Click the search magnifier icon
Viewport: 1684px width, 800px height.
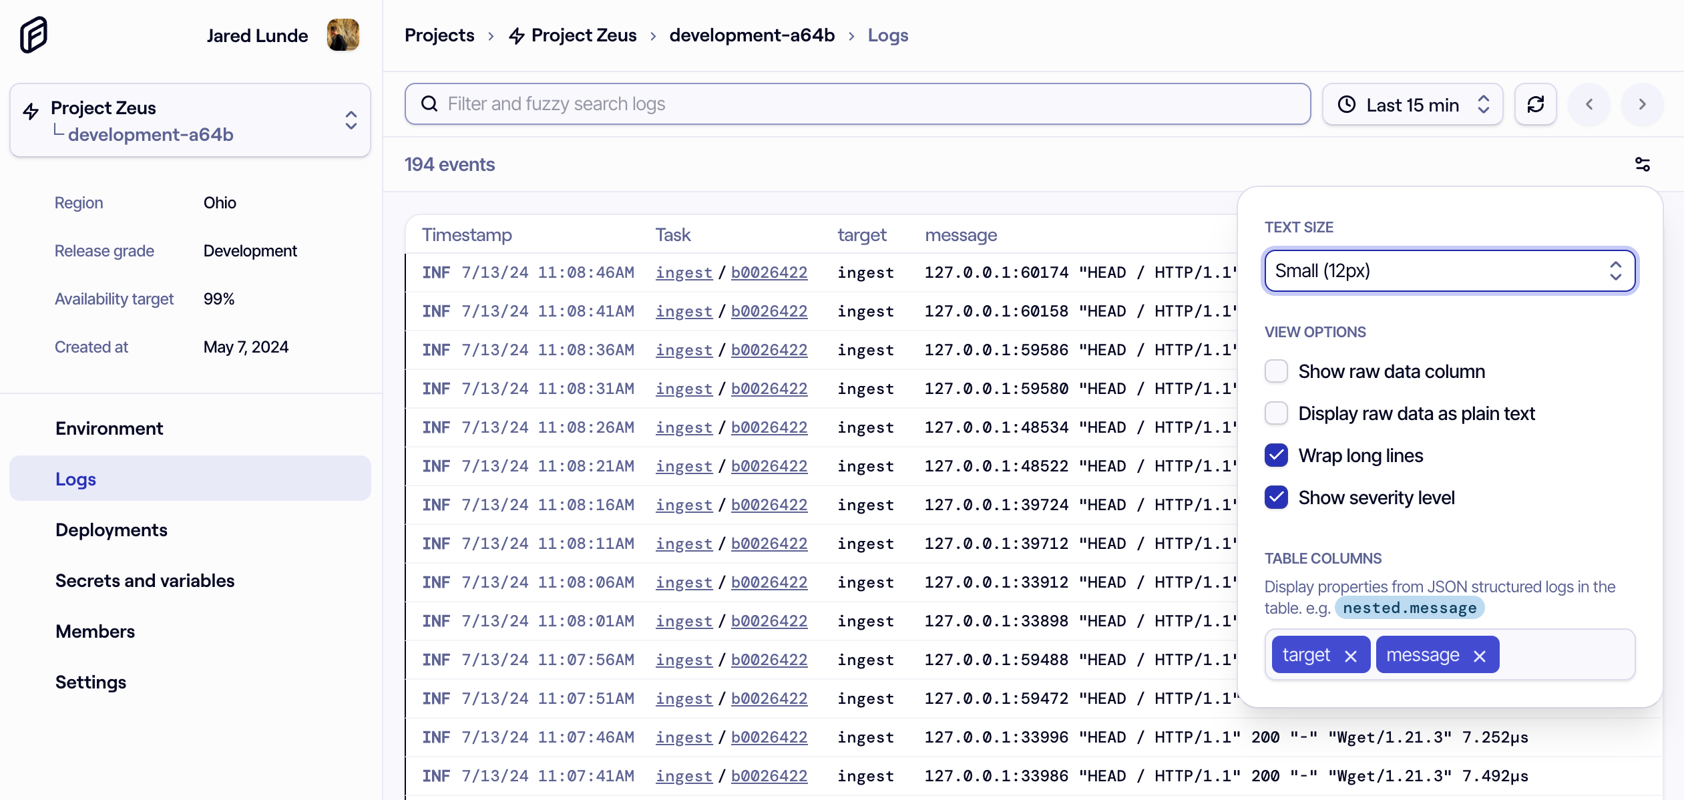[x=429, y=104]
